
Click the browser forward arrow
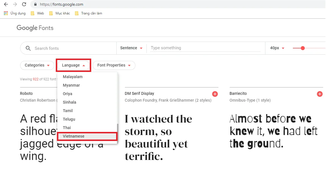(x=15, y=4)
